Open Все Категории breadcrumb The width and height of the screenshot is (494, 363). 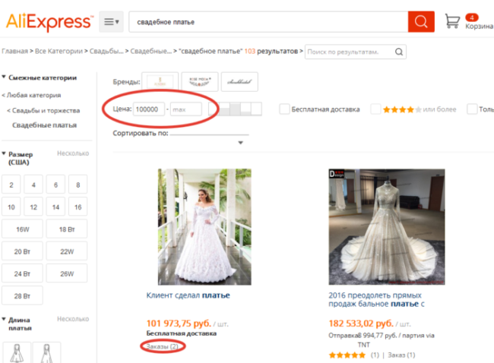click(x=59, y=51)
